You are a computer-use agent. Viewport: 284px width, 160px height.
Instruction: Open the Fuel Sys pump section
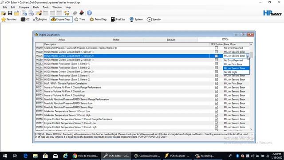click(x=118, y=20)
